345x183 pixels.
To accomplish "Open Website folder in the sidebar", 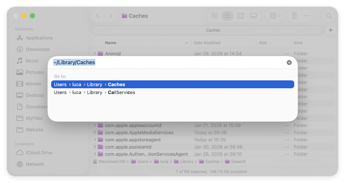I will pos(30,130).
